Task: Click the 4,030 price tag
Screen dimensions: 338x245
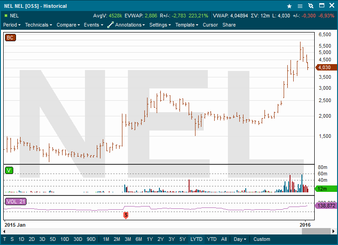Action: tap(326, 67)
